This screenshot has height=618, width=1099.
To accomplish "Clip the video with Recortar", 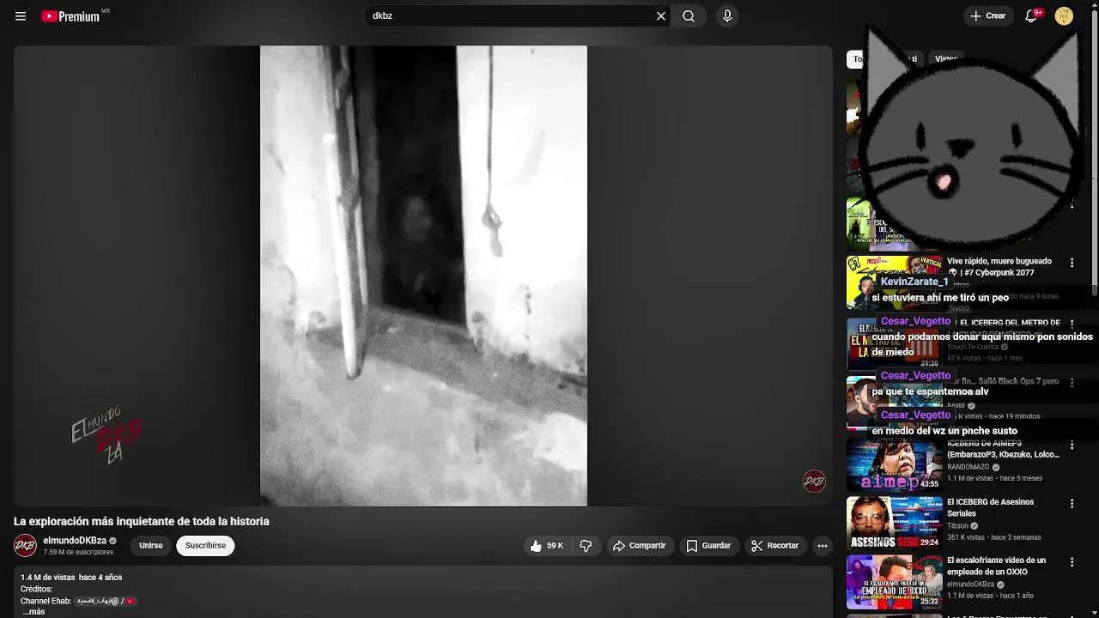I will tap(774, 546).
